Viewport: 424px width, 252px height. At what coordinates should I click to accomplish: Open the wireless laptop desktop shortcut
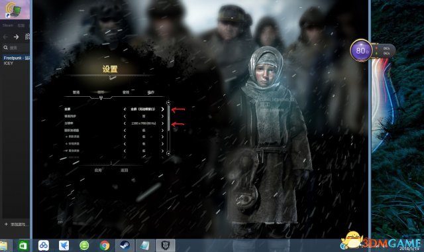[13, 9]
